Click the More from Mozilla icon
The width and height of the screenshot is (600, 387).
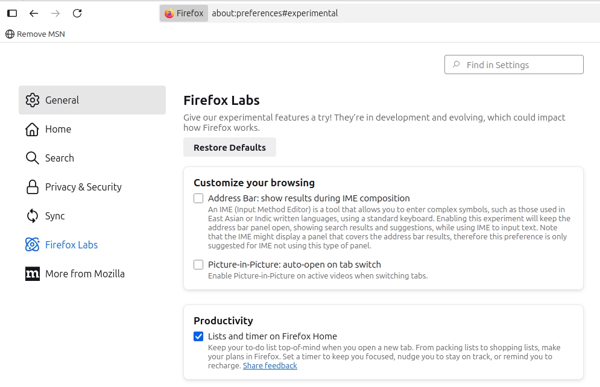[31, 274]
